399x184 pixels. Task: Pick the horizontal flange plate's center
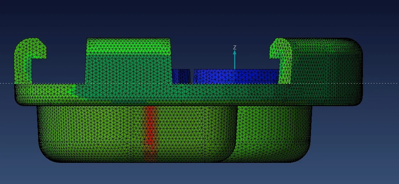tap(187, 95)
